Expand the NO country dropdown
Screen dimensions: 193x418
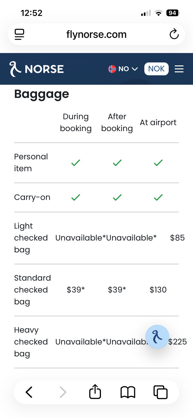(128, 69)
